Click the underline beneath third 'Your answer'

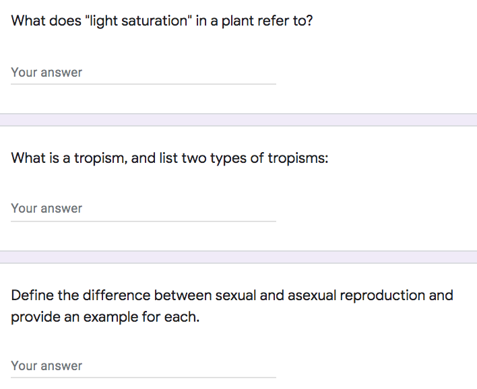pos(143,378)
